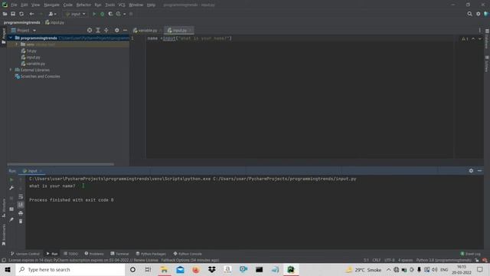Click Type here to search box
The height and width of the screenshot is (276, 490).
(70, 269)
